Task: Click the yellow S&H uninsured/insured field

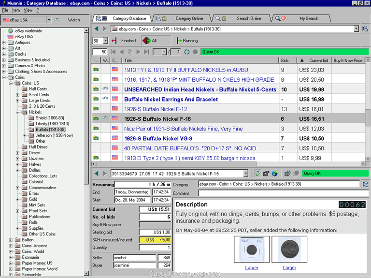Action: 155,240
